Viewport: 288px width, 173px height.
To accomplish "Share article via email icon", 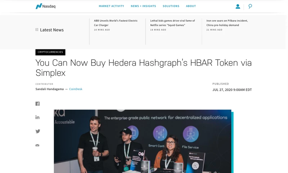I will (x=37, y=145).
